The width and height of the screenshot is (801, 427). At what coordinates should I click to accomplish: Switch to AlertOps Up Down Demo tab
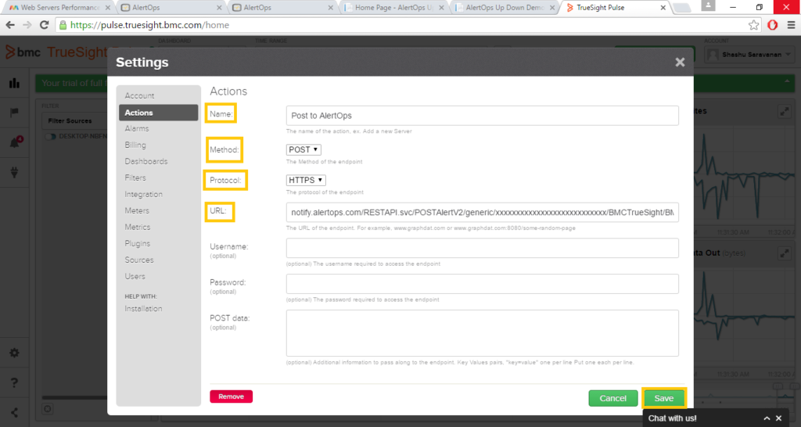(505, 8)
